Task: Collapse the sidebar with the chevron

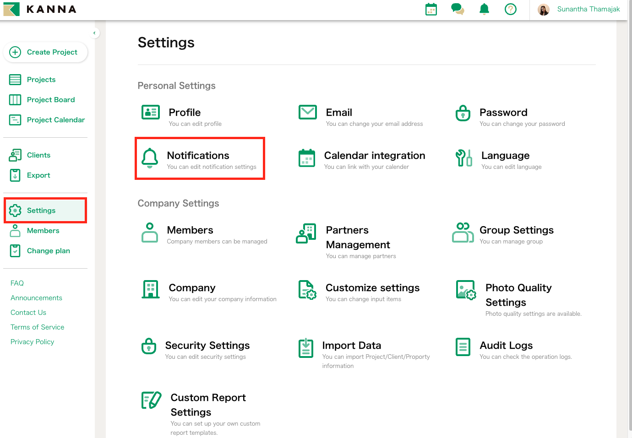Action: point(94,33)
